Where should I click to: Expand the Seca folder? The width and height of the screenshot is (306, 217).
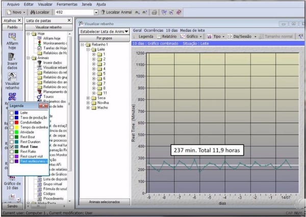pos(88,98)
